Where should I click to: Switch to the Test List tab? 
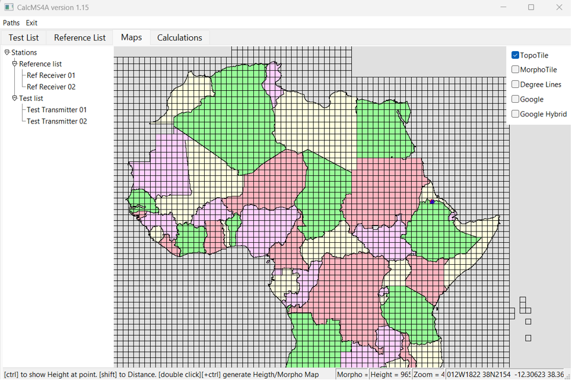click(23, 37)
